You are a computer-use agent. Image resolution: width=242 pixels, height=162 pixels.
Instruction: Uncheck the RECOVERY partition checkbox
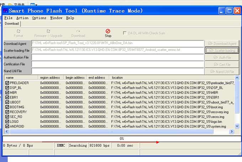pyautogui.click(x=7, y=112)
